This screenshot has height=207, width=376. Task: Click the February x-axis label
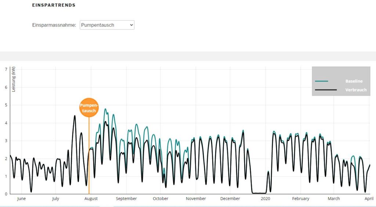click(301, 199)
